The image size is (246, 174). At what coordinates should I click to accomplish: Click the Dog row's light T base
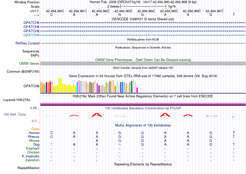(51, 144)
